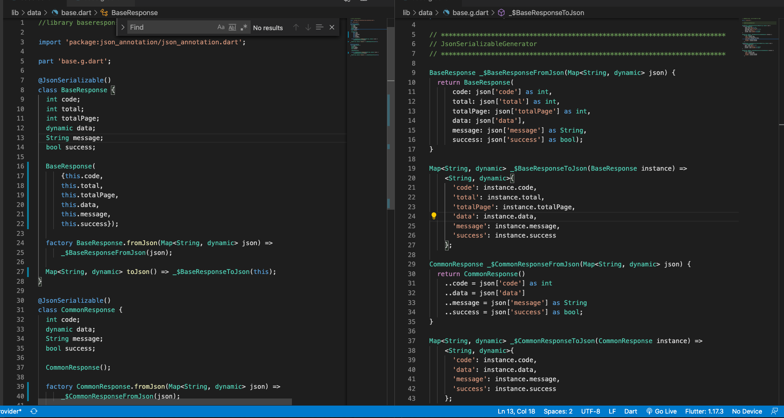
Task: Open base.dart breadcrumb in left editor
Action: 76,13
